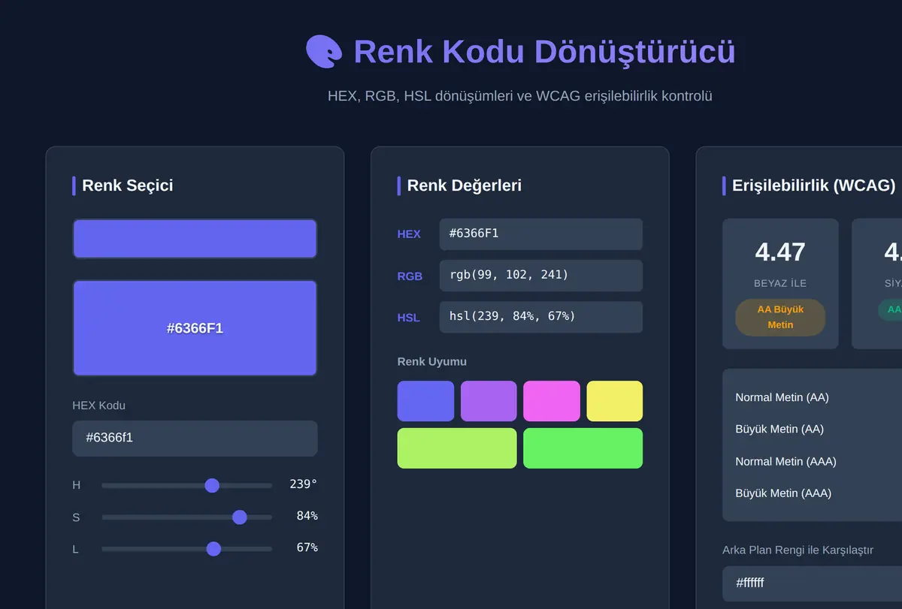The width and height of the screenshot is (902, 609).
Task: Click the 84% saturation value
Action: click(307, 516)
